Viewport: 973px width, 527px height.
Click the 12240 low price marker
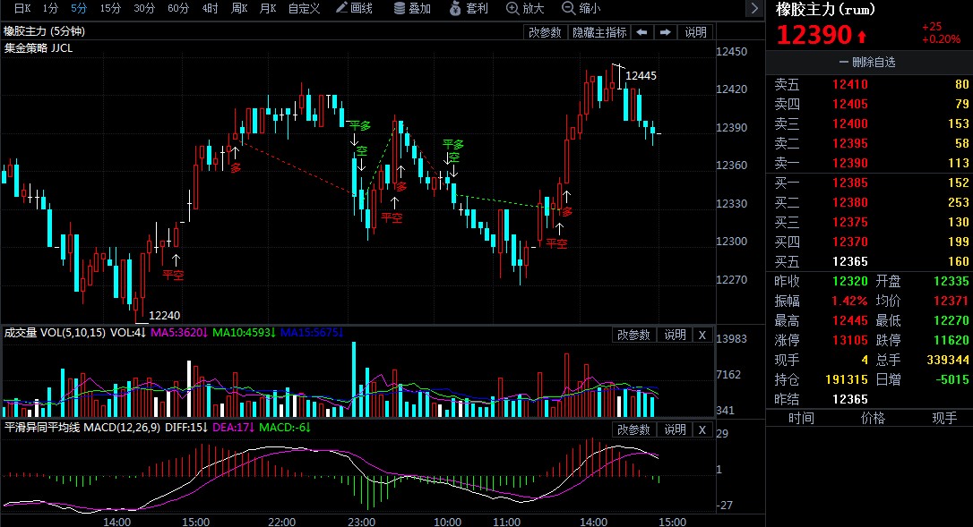point(165,316)
